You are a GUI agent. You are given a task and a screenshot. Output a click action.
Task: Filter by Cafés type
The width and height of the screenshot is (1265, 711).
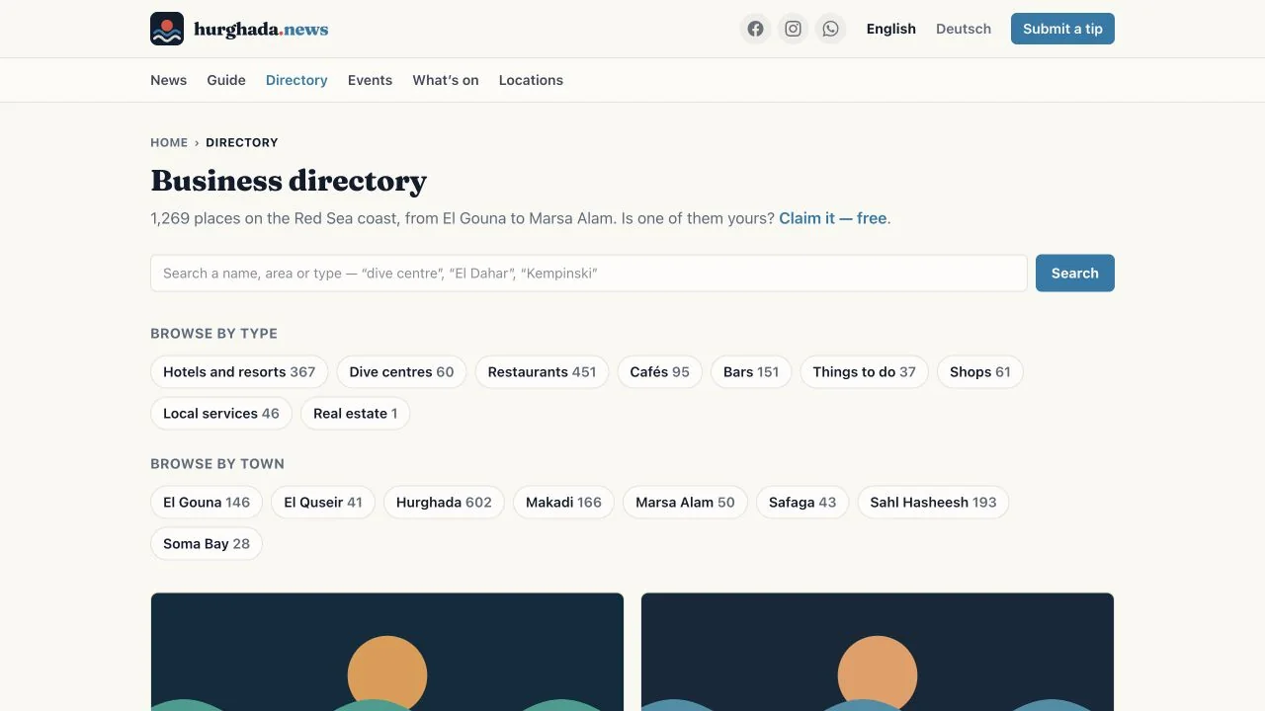click(x=659, y=372)
